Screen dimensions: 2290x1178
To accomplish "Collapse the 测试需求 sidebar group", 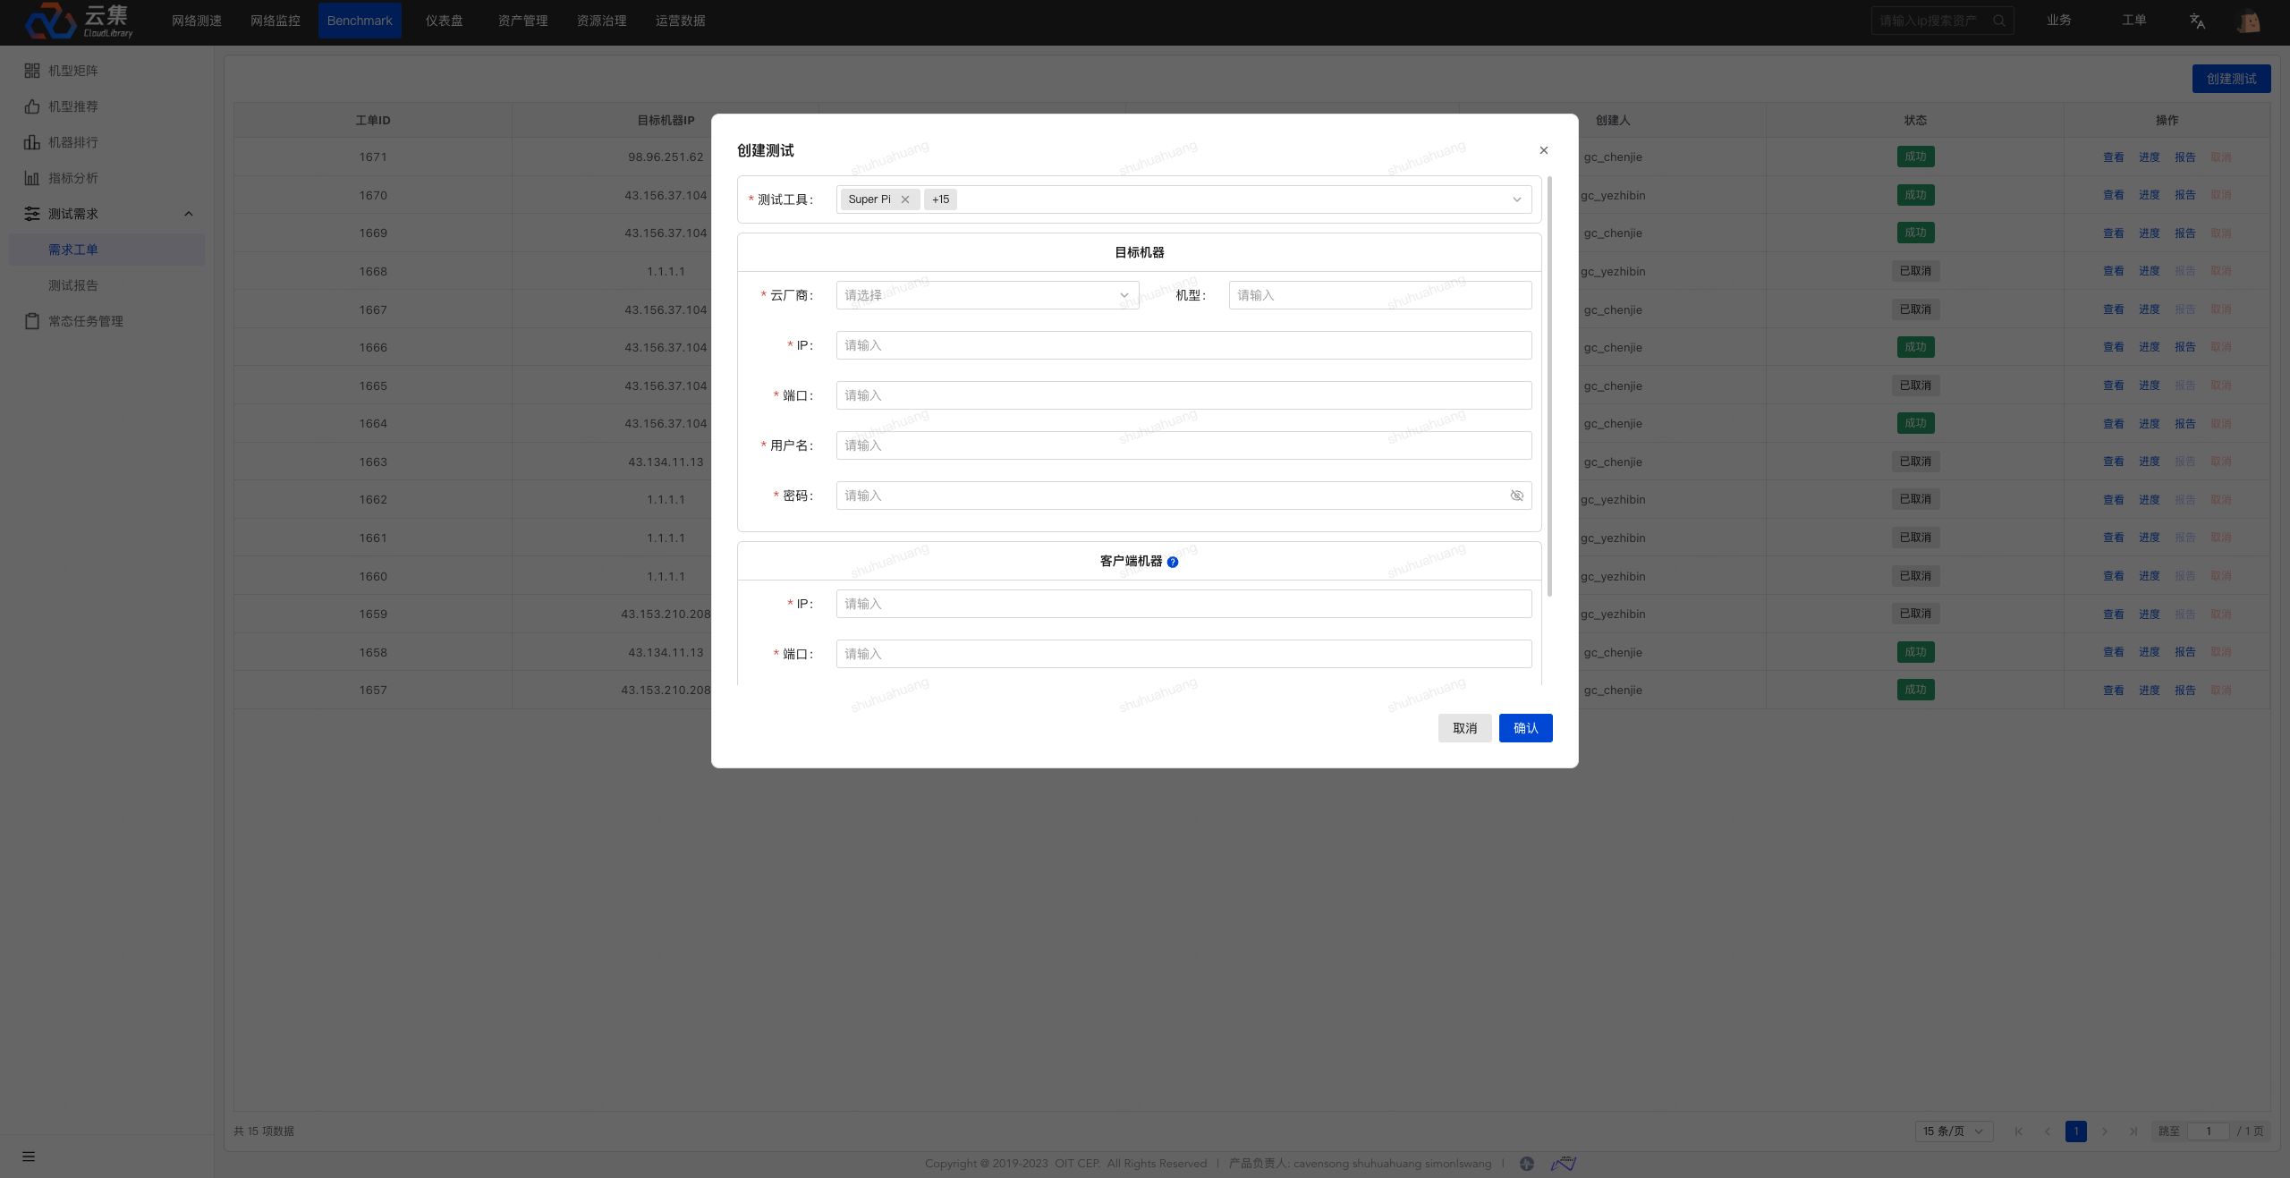I will 188,214.
